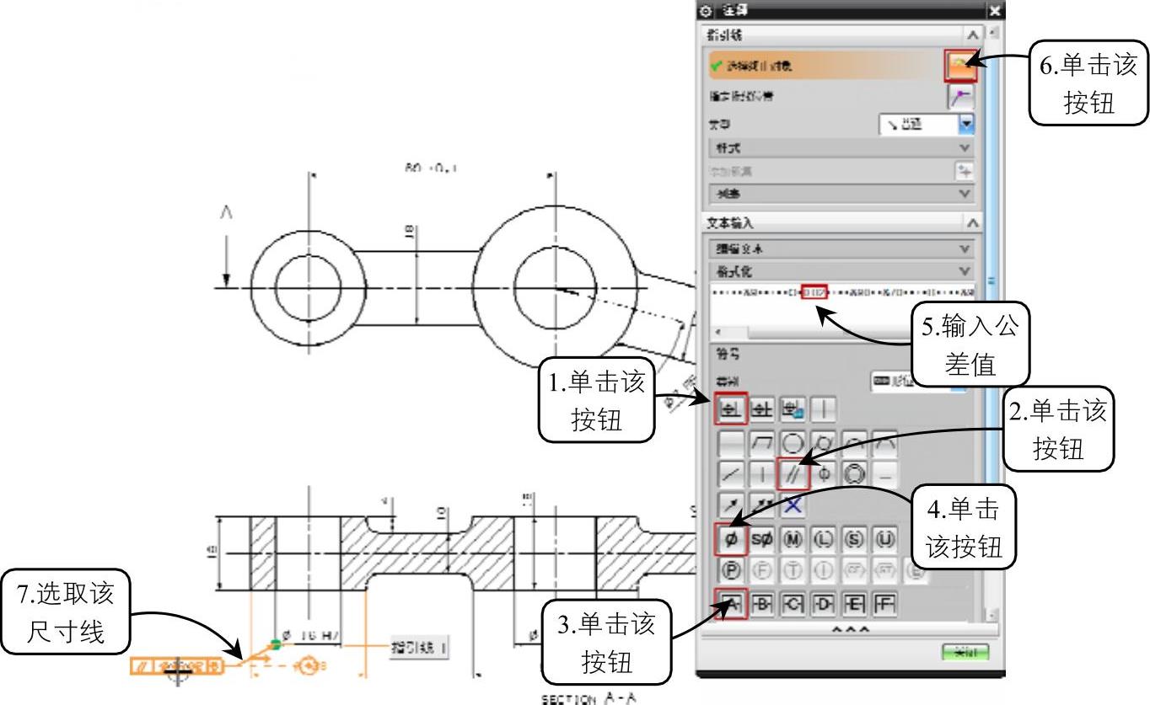
Task: Click the create leader jog icon
Action: (961, 98)
